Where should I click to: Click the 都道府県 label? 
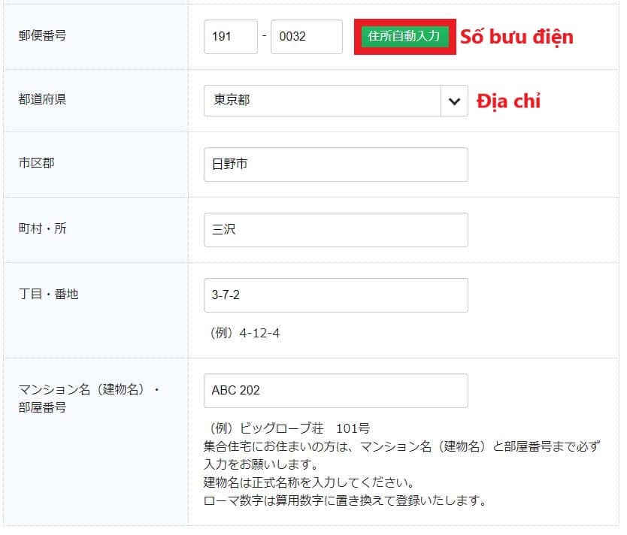coord(42,99)
